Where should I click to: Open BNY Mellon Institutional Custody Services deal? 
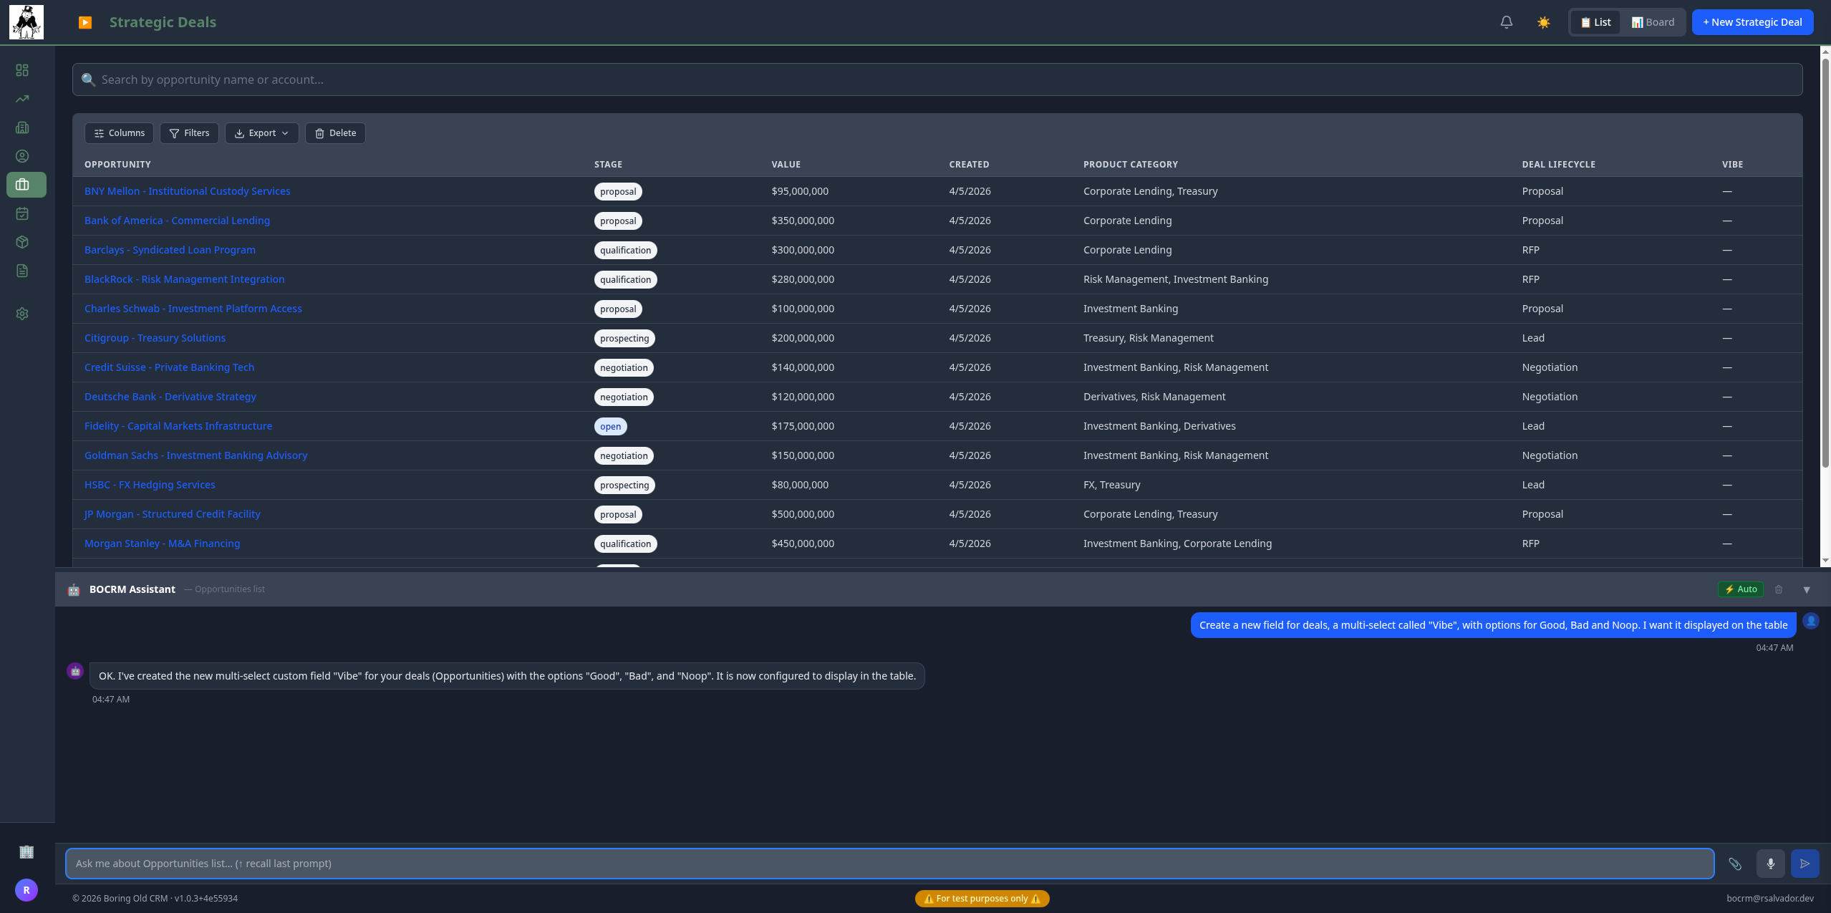tap(187, 191)
